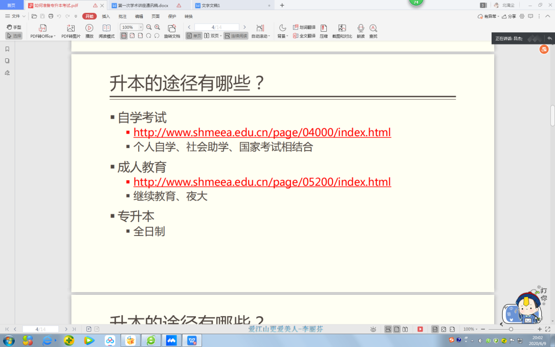Click the page number field in toolbar
555x347 pixels.
tap(216, 27)
